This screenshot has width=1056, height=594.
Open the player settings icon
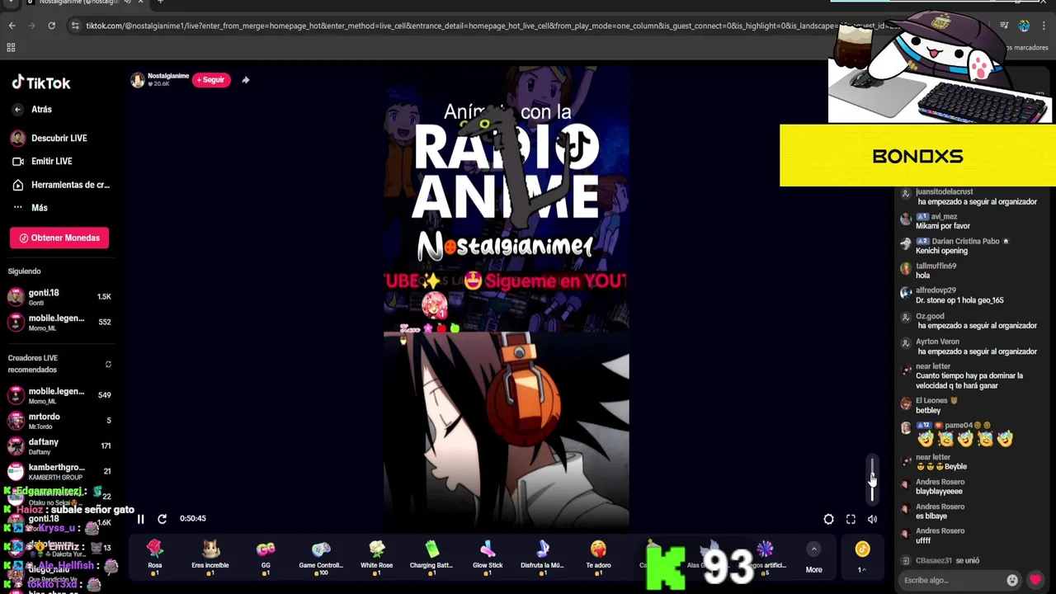[828, 519]
